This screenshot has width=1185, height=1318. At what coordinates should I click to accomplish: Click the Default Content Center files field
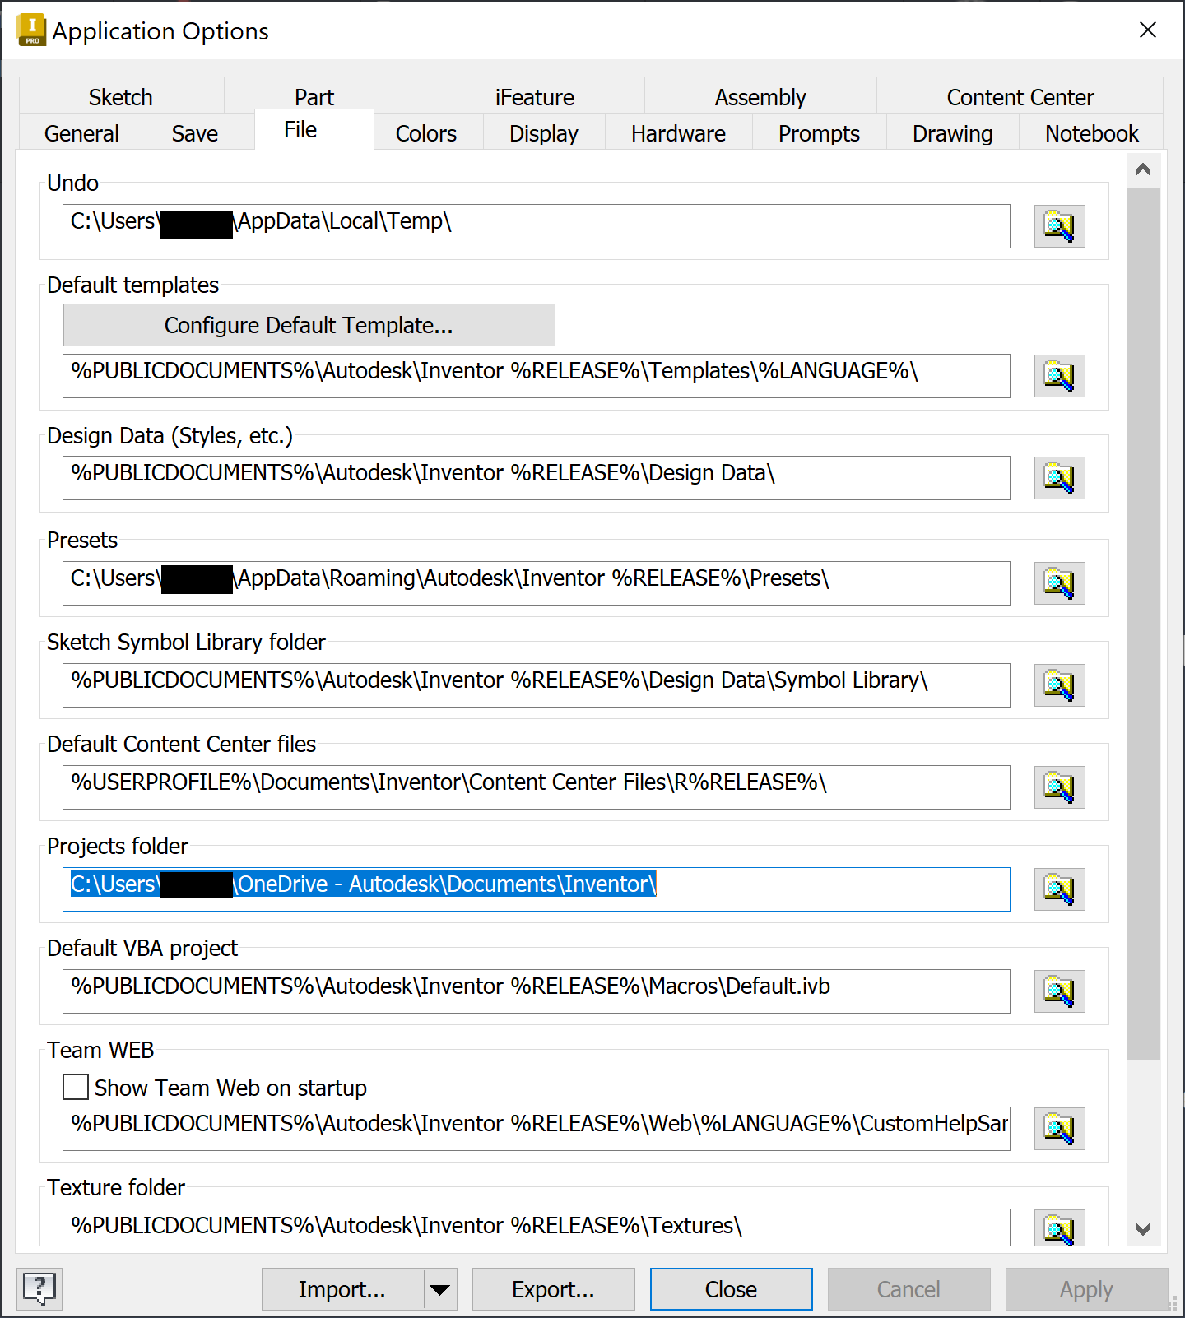(537, 787)
